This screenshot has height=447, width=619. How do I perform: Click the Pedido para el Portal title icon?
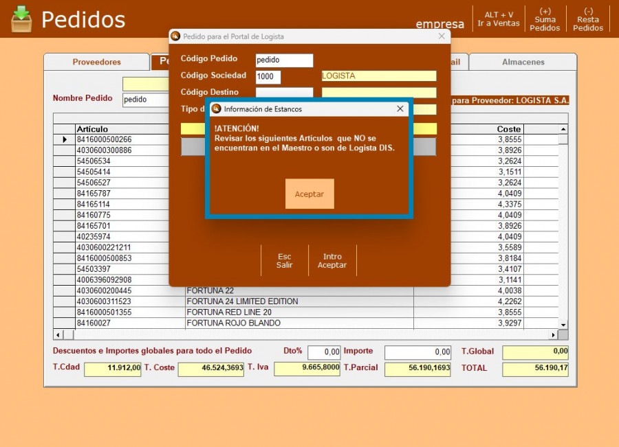pyautogui.click(x=175, y=36)
